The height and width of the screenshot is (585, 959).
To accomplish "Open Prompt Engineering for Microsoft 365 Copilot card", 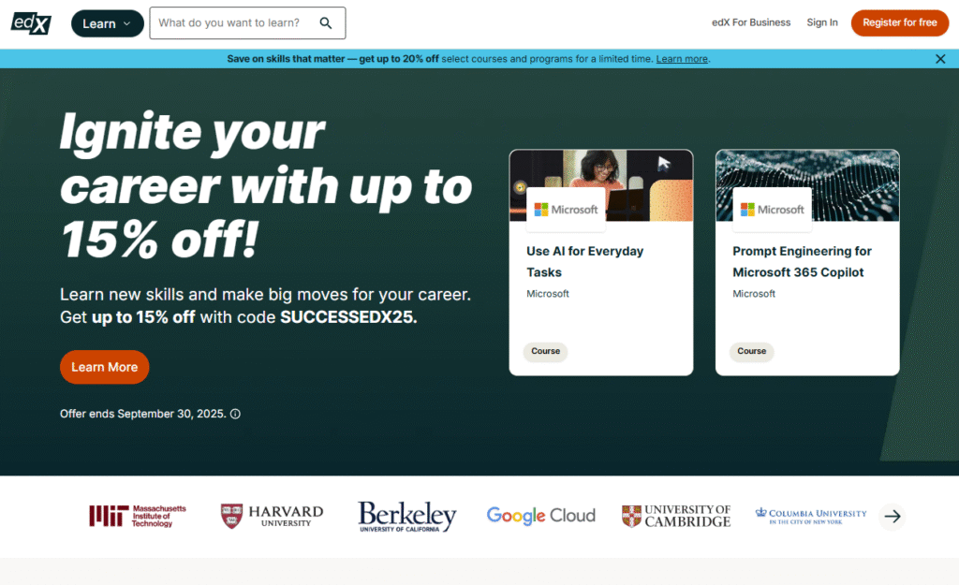I will tap(807, 262).
